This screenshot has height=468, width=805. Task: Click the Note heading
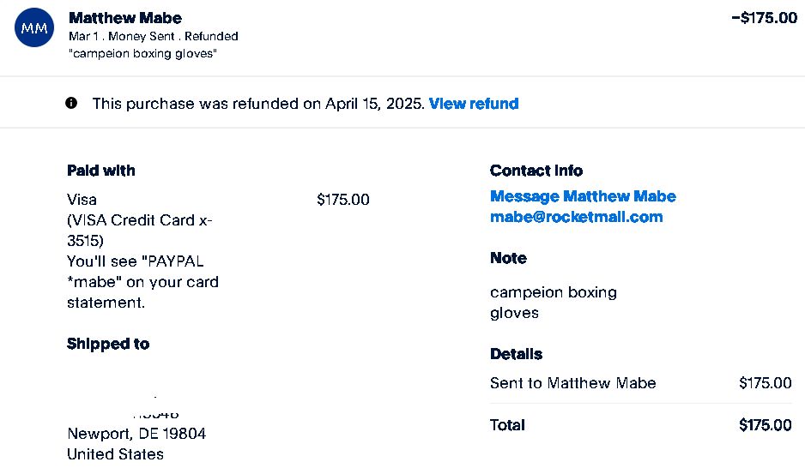pyautogui.click(x=508, y=258)
